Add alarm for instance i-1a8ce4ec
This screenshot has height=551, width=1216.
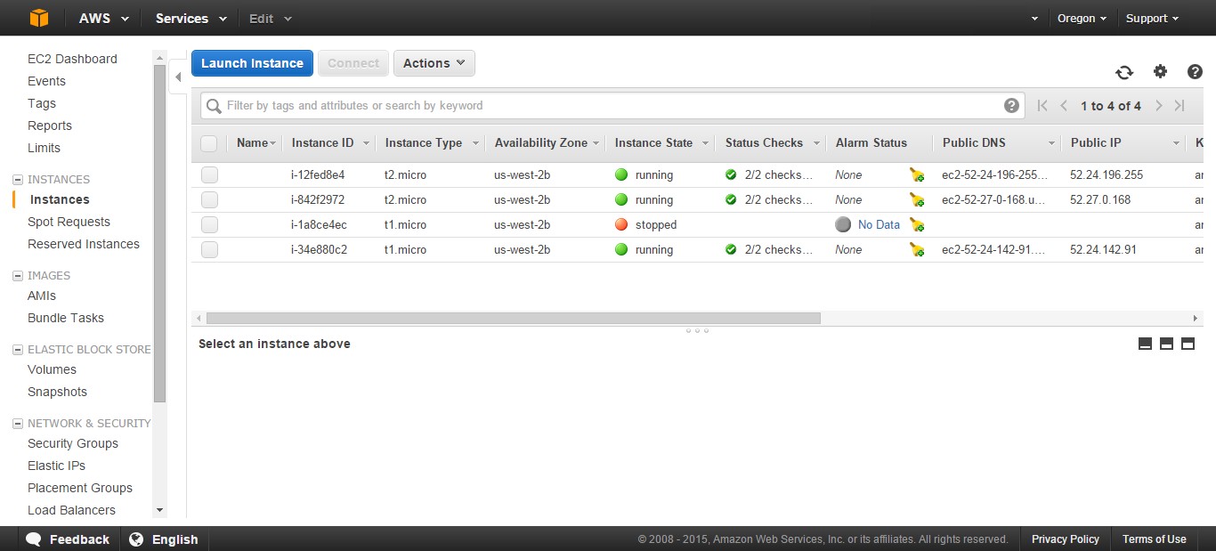click(917, 225)
